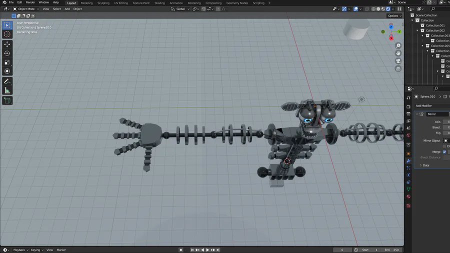Switch to solid viewport shading
This screenshot has width=450, height=253.
click(x=378, y=9)
